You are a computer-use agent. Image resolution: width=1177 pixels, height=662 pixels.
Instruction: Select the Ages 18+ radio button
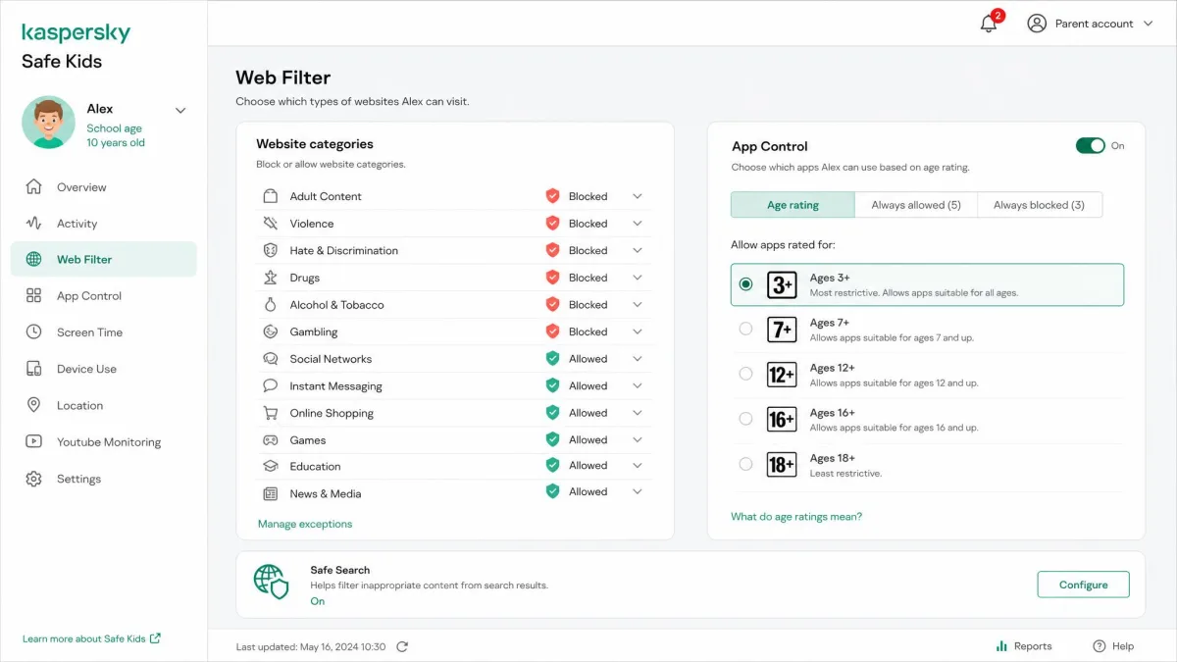pos(745,464)
